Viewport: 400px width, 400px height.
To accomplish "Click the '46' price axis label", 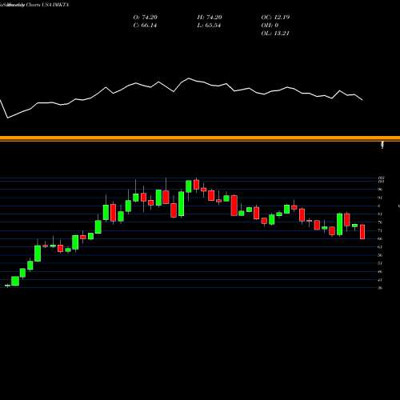I will [380, 271].
